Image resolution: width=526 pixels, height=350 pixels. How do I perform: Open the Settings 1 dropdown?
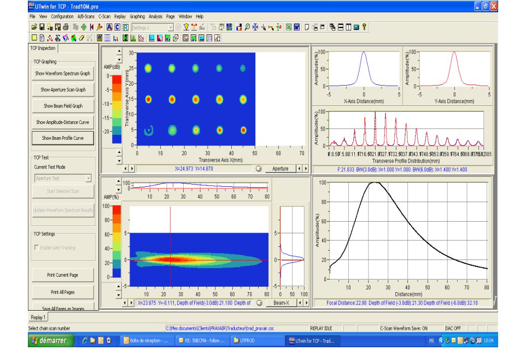pos(171,27)
